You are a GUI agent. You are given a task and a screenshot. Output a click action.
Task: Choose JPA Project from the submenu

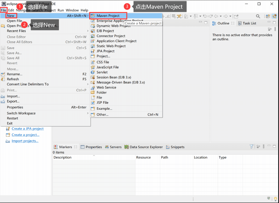pos(126,51)
